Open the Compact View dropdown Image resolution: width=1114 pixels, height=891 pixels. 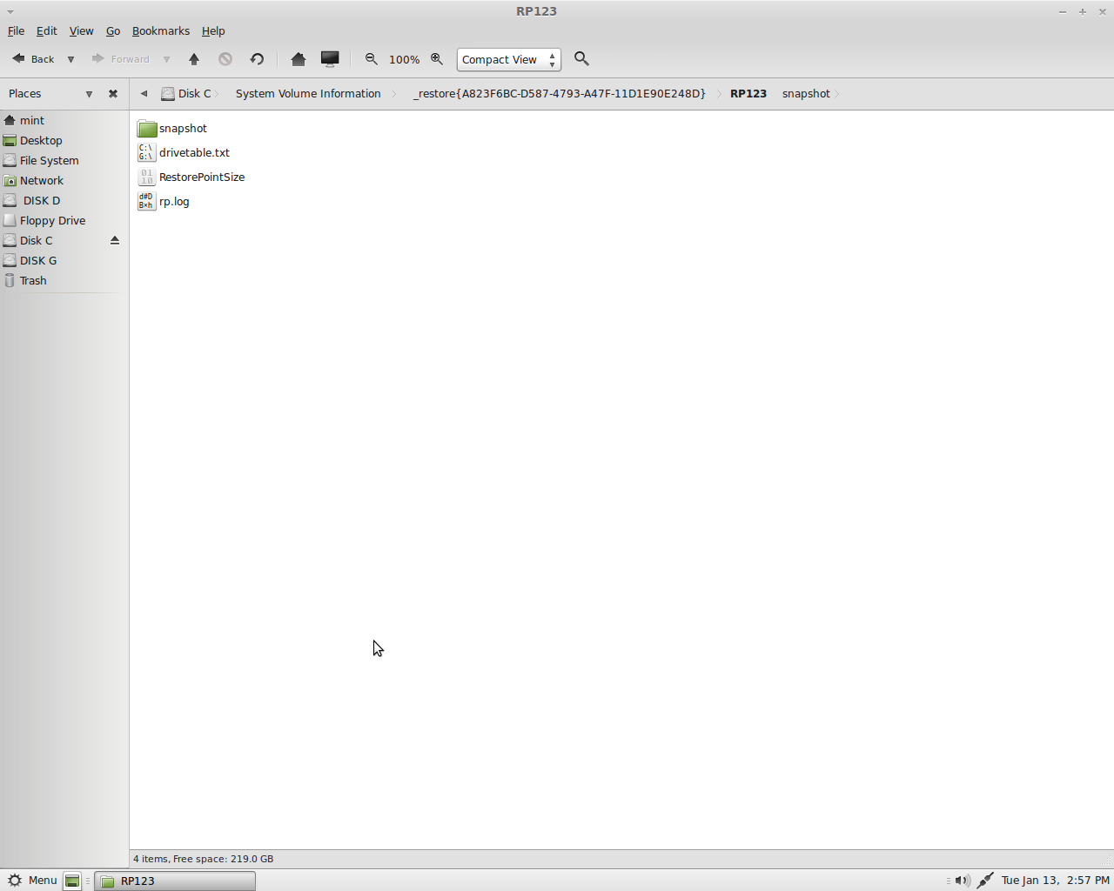coord(509,59)
